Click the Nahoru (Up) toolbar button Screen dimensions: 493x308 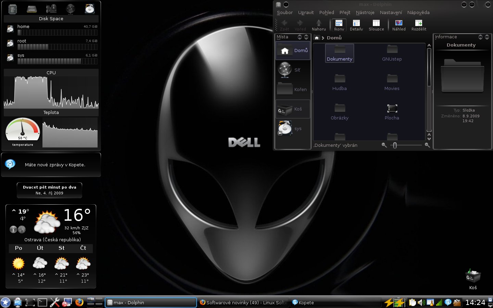[x=319, y=25]
